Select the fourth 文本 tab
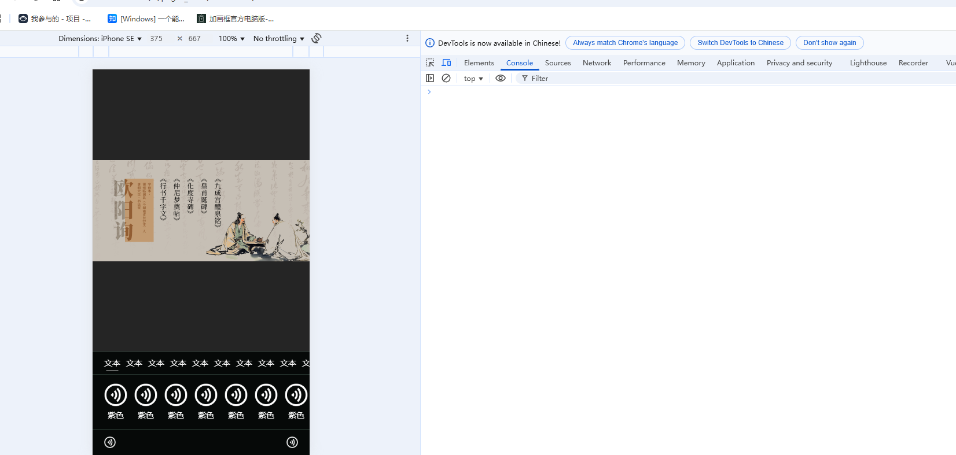The image size is (956, 455). (x=178, y=363)
